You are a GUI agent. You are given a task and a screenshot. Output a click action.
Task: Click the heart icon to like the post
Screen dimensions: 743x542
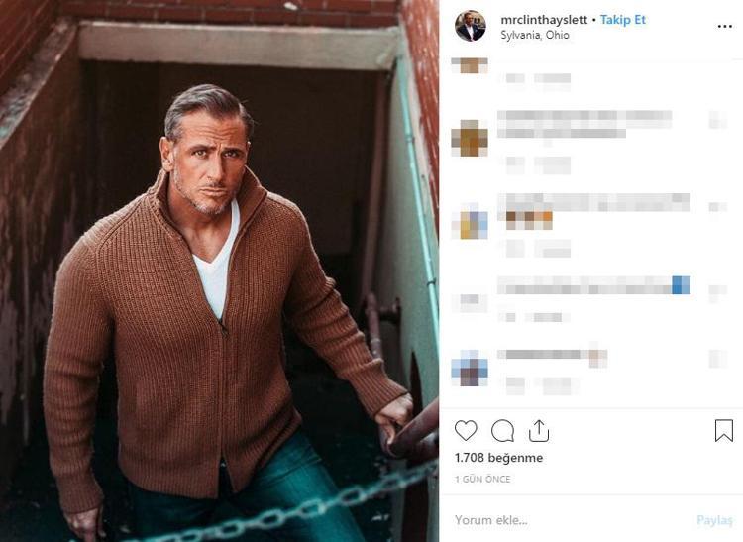click(466, 431)
